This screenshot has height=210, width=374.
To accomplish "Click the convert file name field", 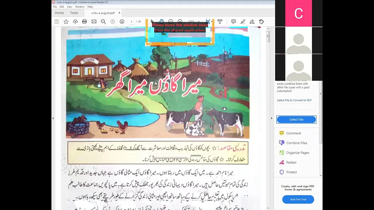I will [296, 107].
